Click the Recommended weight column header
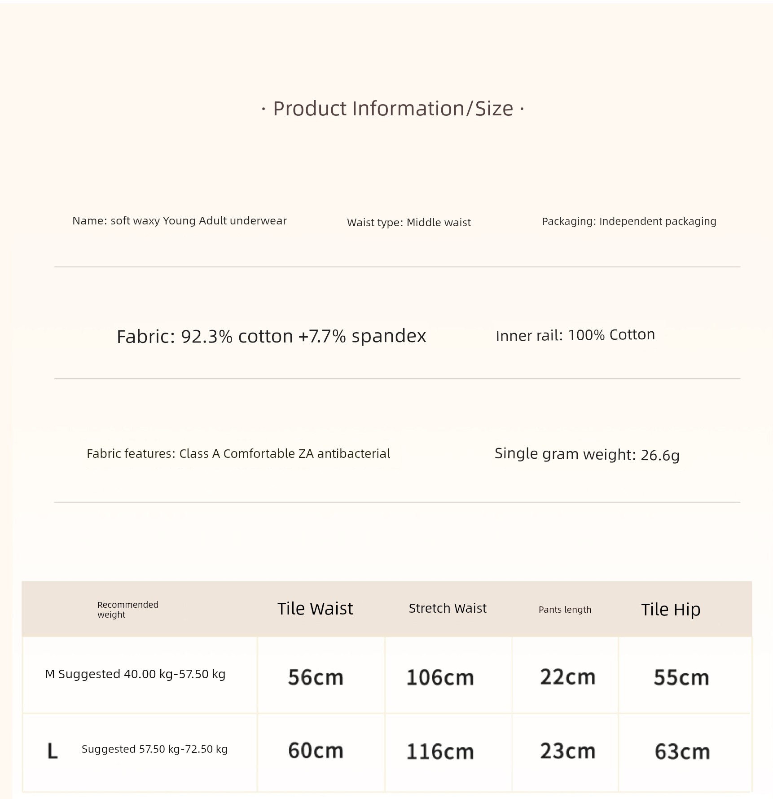Image resolution: width=773 pixels, height=799 pixels. [128, 610]
